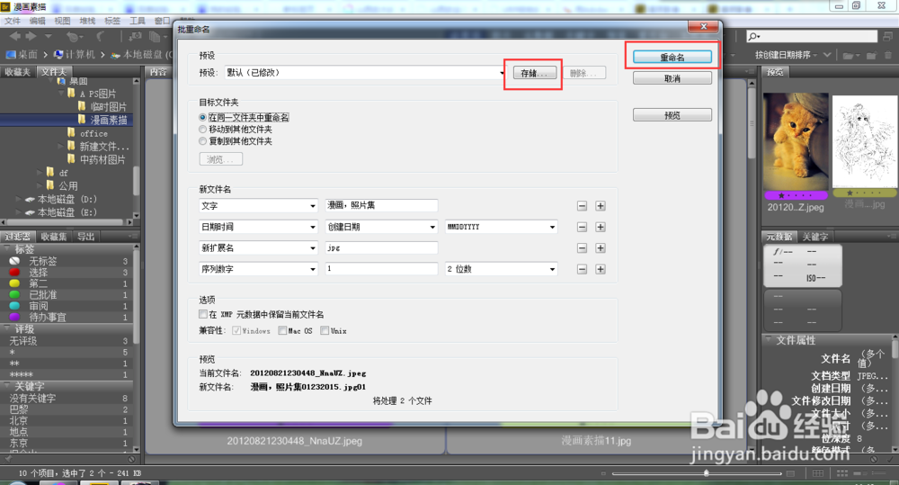Open the 编辑 menu

37,21
